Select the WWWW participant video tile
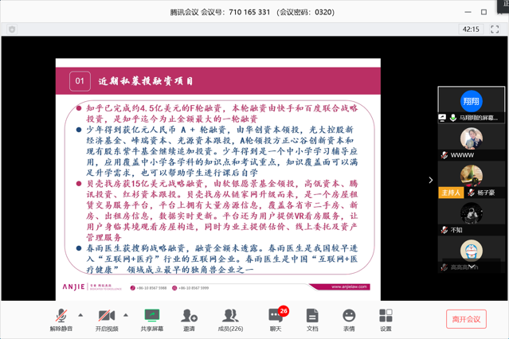 coord(471,142)
